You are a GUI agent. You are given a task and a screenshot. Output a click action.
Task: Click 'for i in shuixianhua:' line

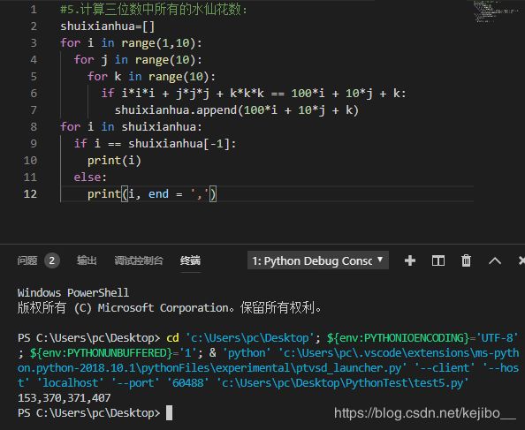131,127
